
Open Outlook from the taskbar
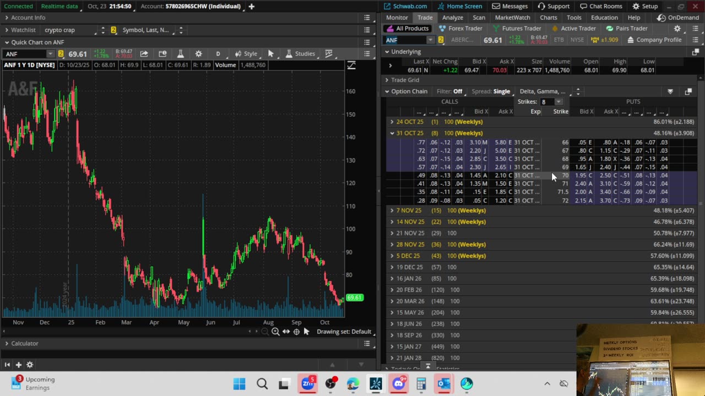pos(444,384)
